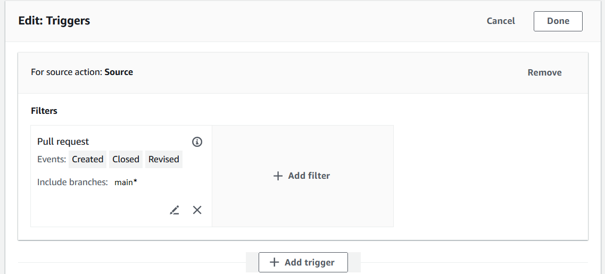Click the Edit: Triggers heading
This screenshot has width=605, height=274.
pyautogui.click(x=54, y=21)
